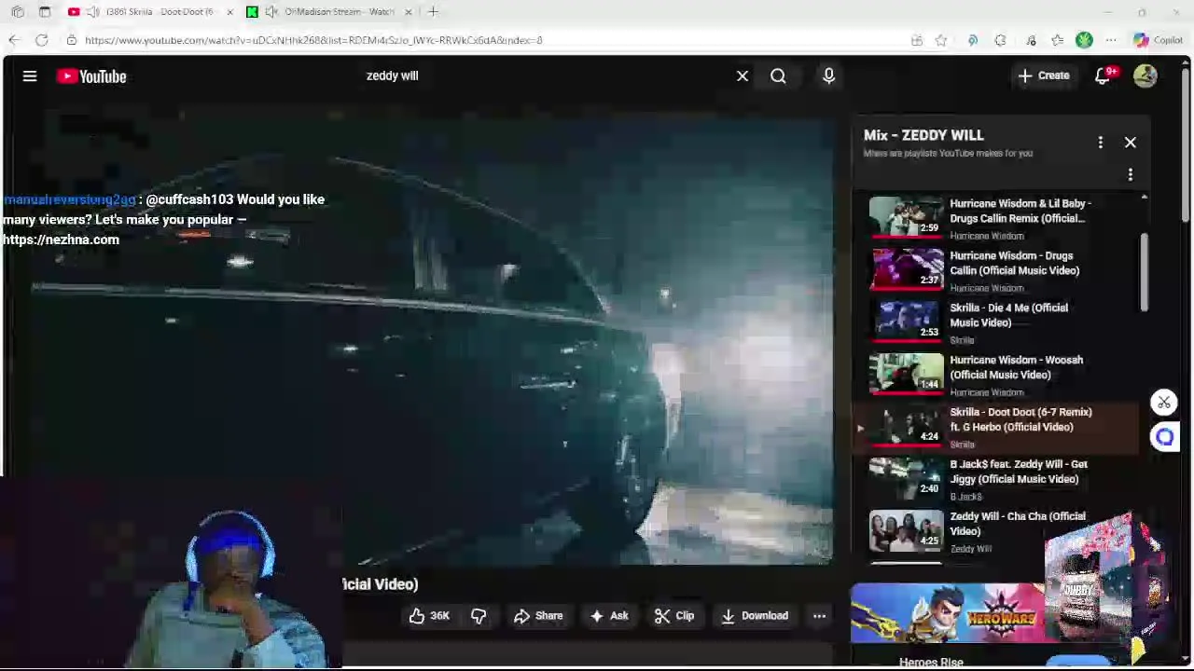
Task: Click the Download button
Action: [755, 616]
